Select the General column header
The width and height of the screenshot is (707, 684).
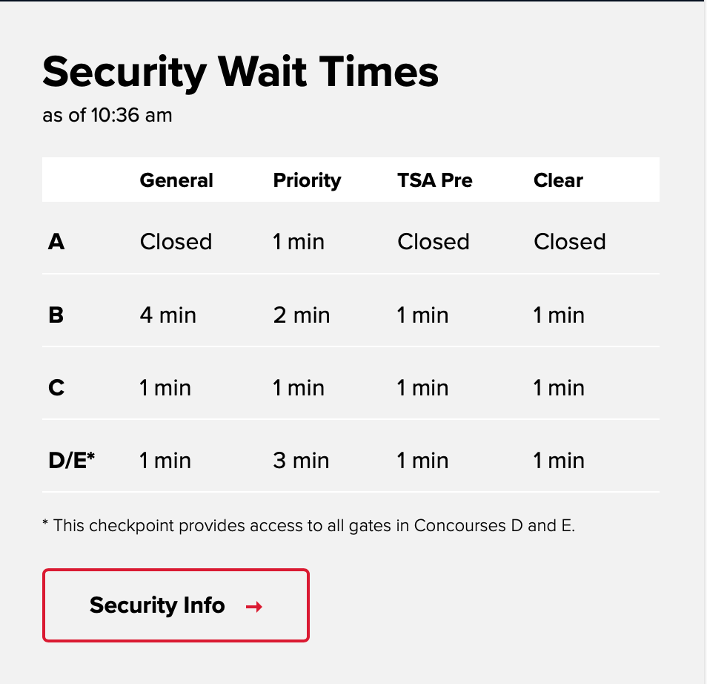click(x=176, y=180)
